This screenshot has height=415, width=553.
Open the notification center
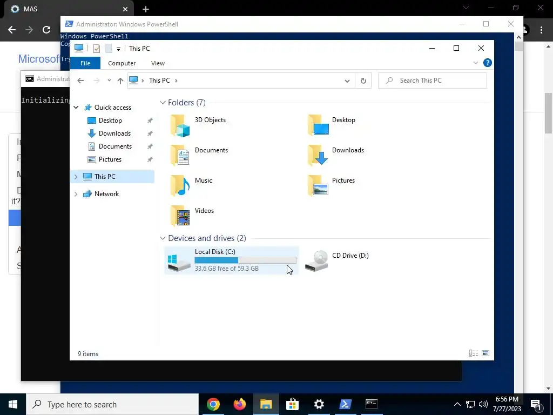pos(536,405)
